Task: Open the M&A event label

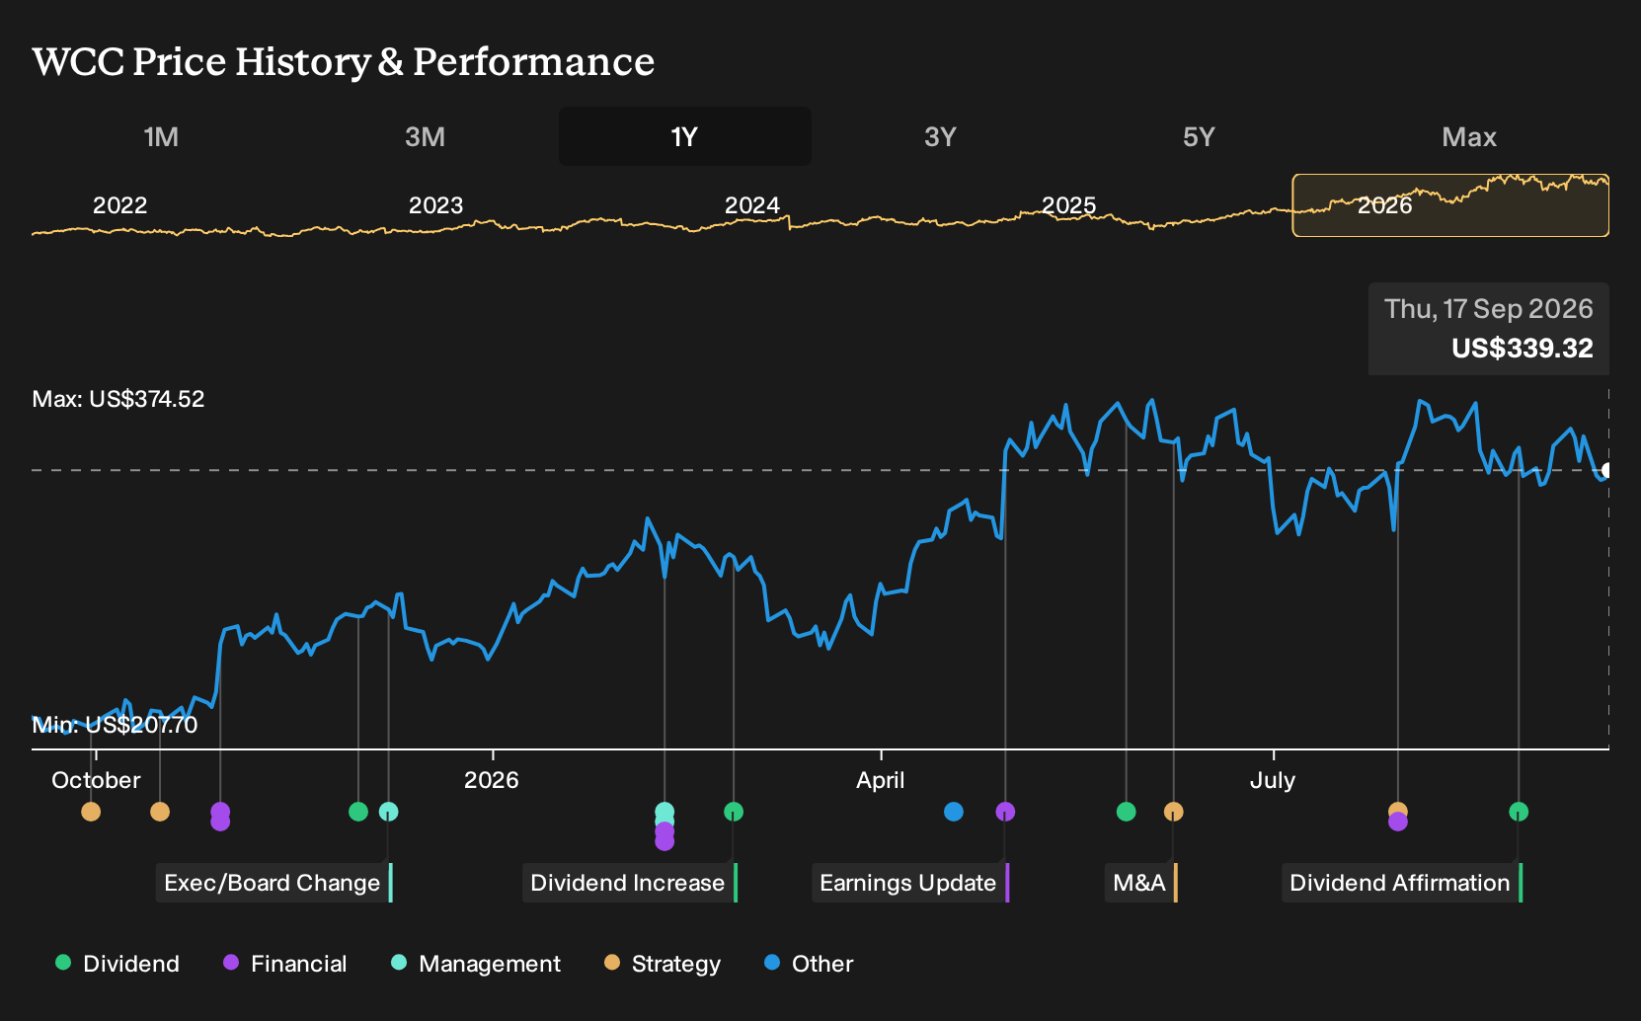Action: coord(1140,883)
